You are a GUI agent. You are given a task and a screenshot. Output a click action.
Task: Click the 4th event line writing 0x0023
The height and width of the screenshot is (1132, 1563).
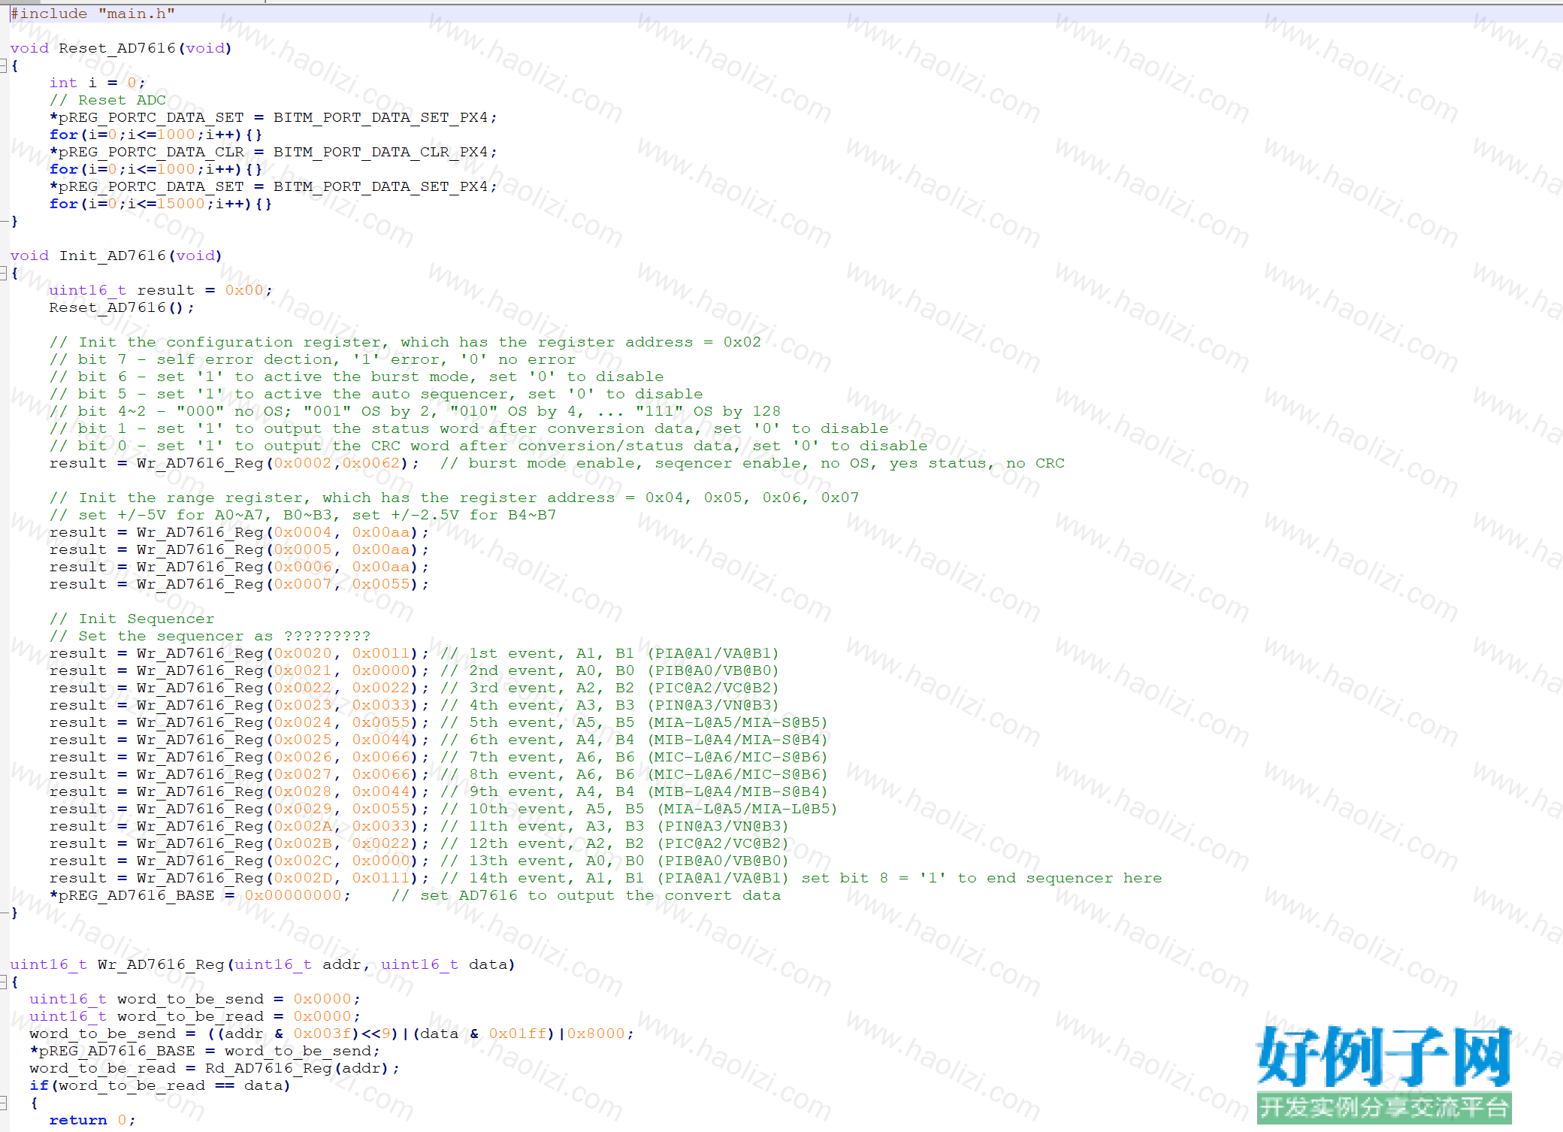(x=414, y=705)
